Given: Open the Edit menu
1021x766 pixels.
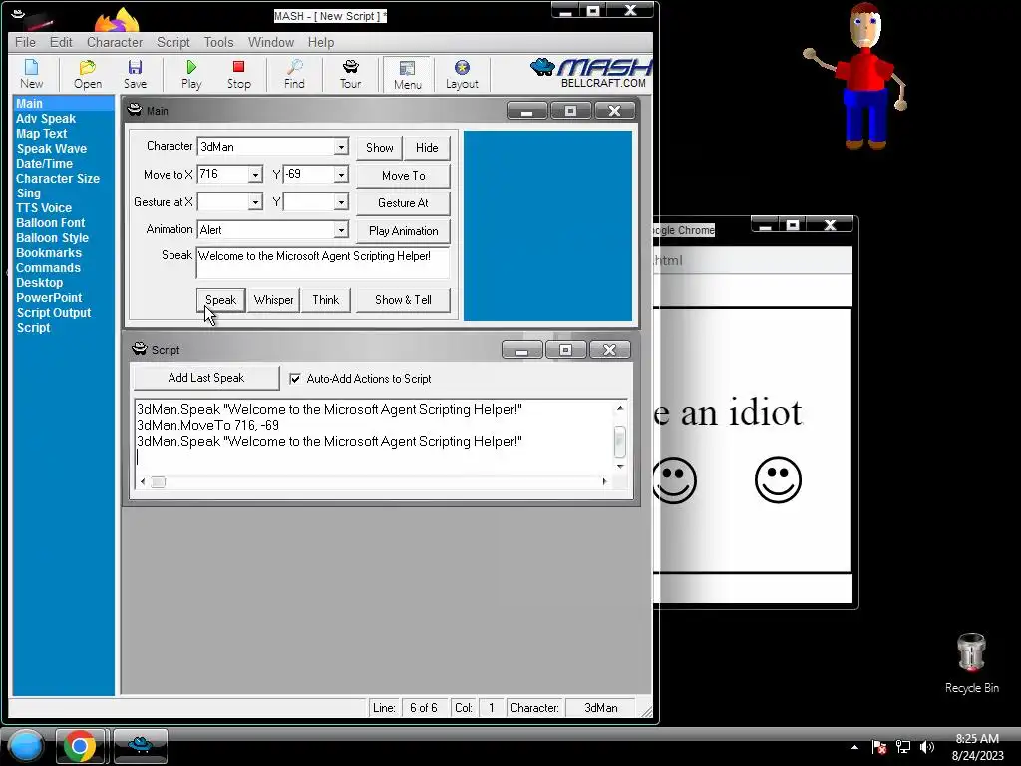Looking at the screenshot, I should tap(61, 42).
